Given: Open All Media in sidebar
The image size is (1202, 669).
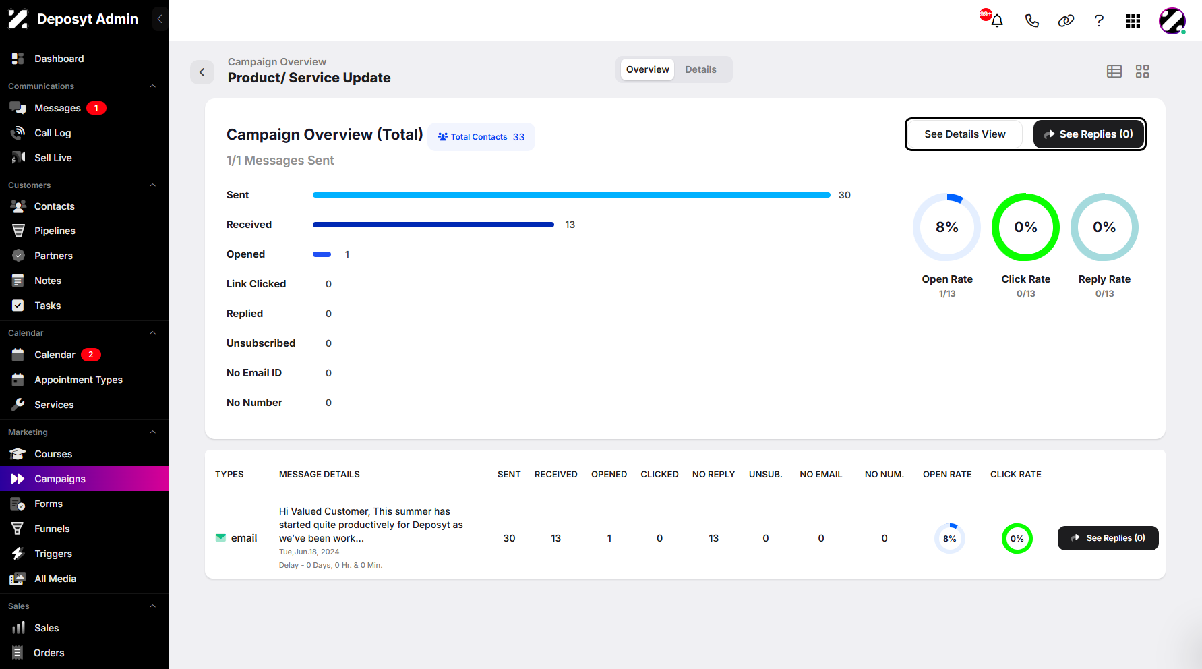Looking at the screenshot, I should (84, 579).
